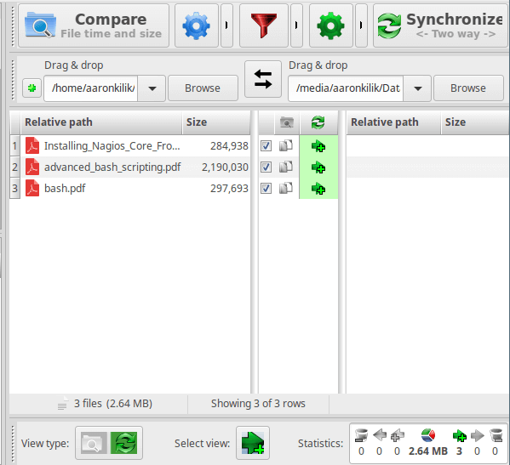Select row number 1 header
Viewport: 510px width, 465px height.
[15, 146]
